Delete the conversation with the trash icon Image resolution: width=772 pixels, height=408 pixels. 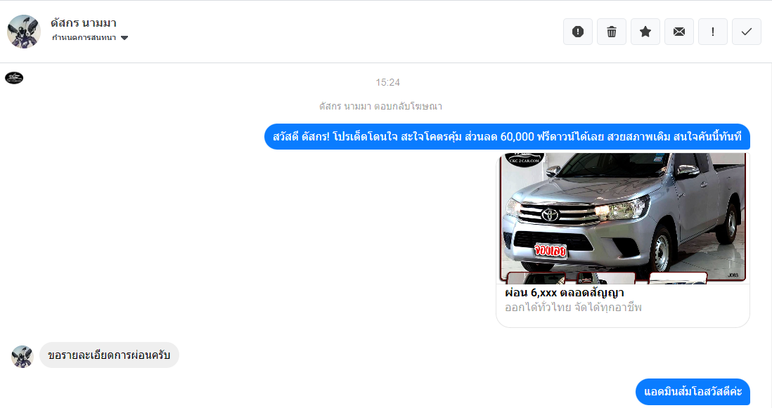612,32
